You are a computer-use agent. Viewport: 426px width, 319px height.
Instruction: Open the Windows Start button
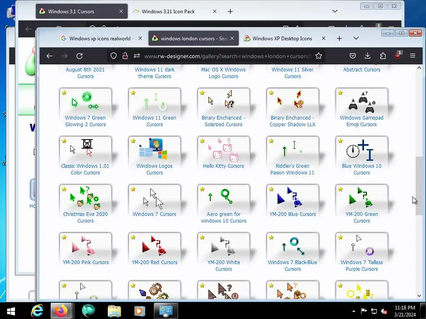(11, 311)
